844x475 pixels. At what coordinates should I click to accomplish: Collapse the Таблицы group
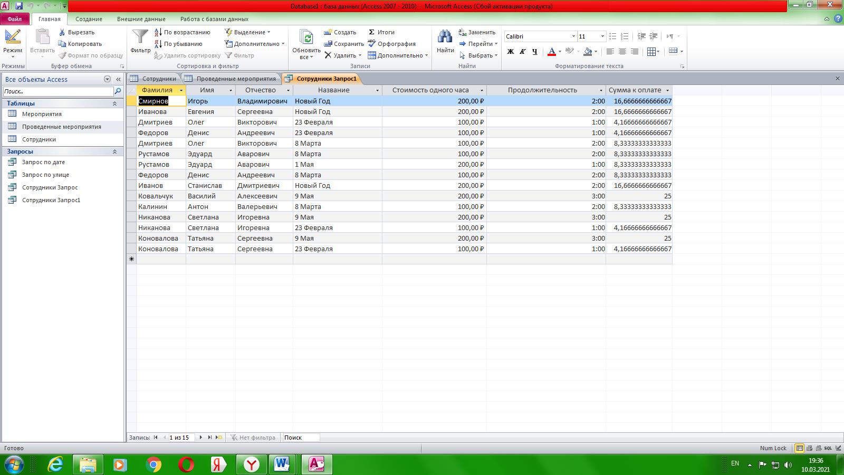point(114,103)
